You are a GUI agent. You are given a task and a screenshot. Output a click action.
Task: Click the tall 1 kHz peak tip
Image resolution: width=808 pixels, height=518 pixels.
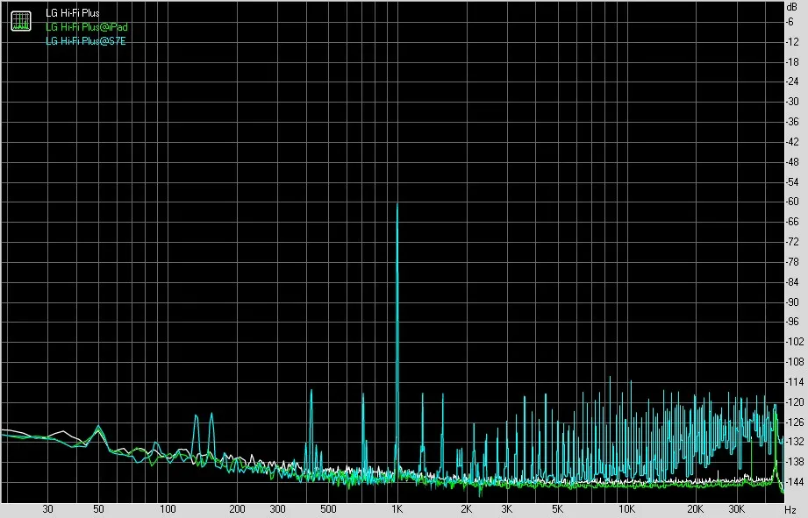pyautogui.click(x=397, y=205)
